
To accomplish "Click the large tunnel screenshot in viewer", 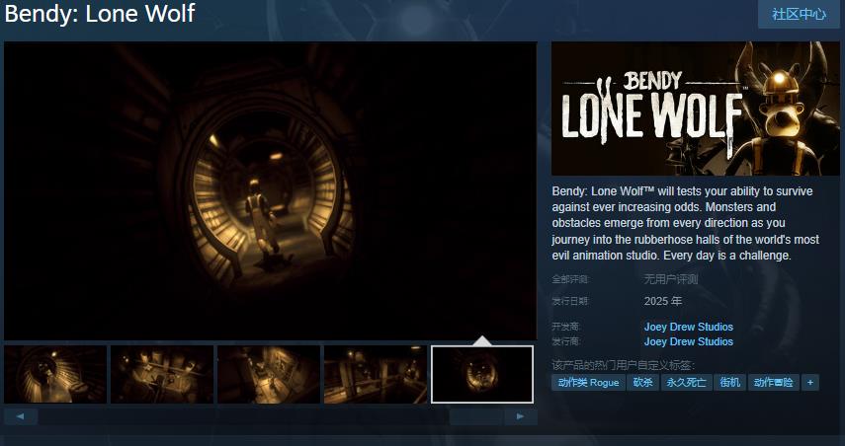I will pos(271,191).
